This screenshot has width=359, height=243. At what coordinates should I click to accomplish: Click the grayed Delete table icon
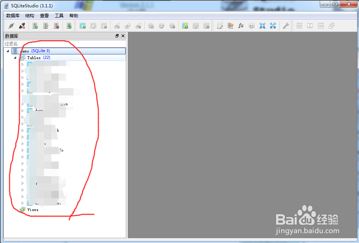point(104,26)
